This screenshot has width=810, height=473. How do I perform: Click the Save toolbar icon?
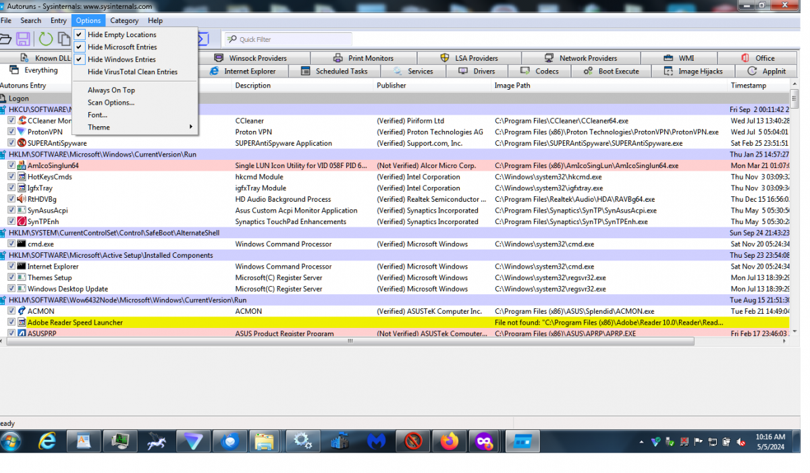(x=23, y=39)
